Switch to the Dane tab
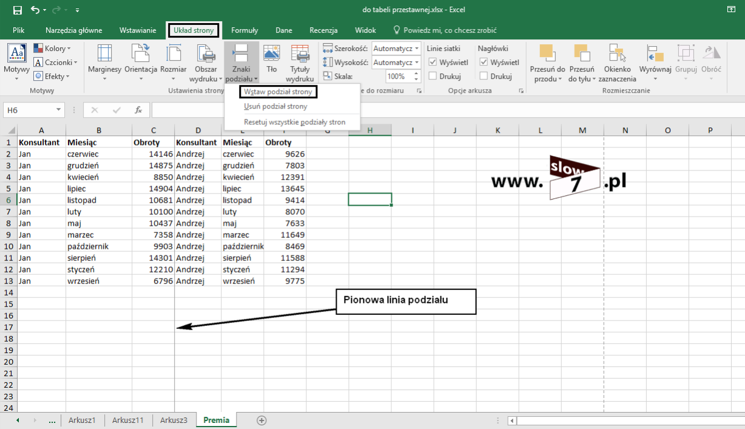Image resolution: width=745 pixels, height=429 pixels. (284, 30)
